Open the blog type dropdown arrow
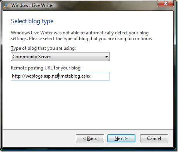The width and height of the screenshot is (178, 152). pos(106,57)
